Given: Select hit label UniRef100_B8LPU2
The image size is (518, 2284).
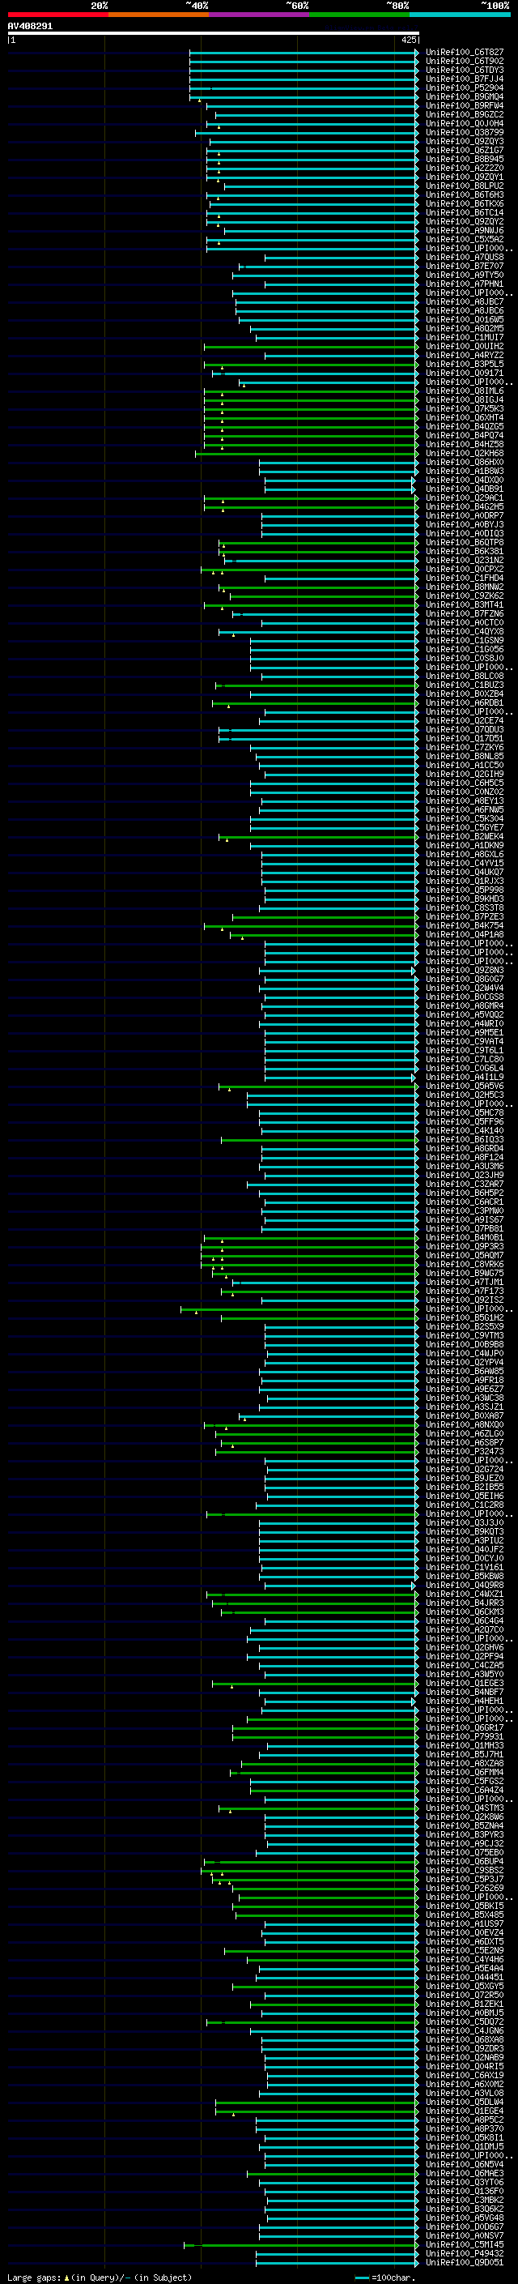Looking at the screenshot, I should tap(464, 186).
